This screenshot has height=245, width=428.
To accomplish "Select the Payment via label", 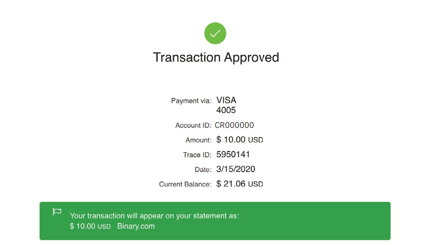I will click(191, 101).
